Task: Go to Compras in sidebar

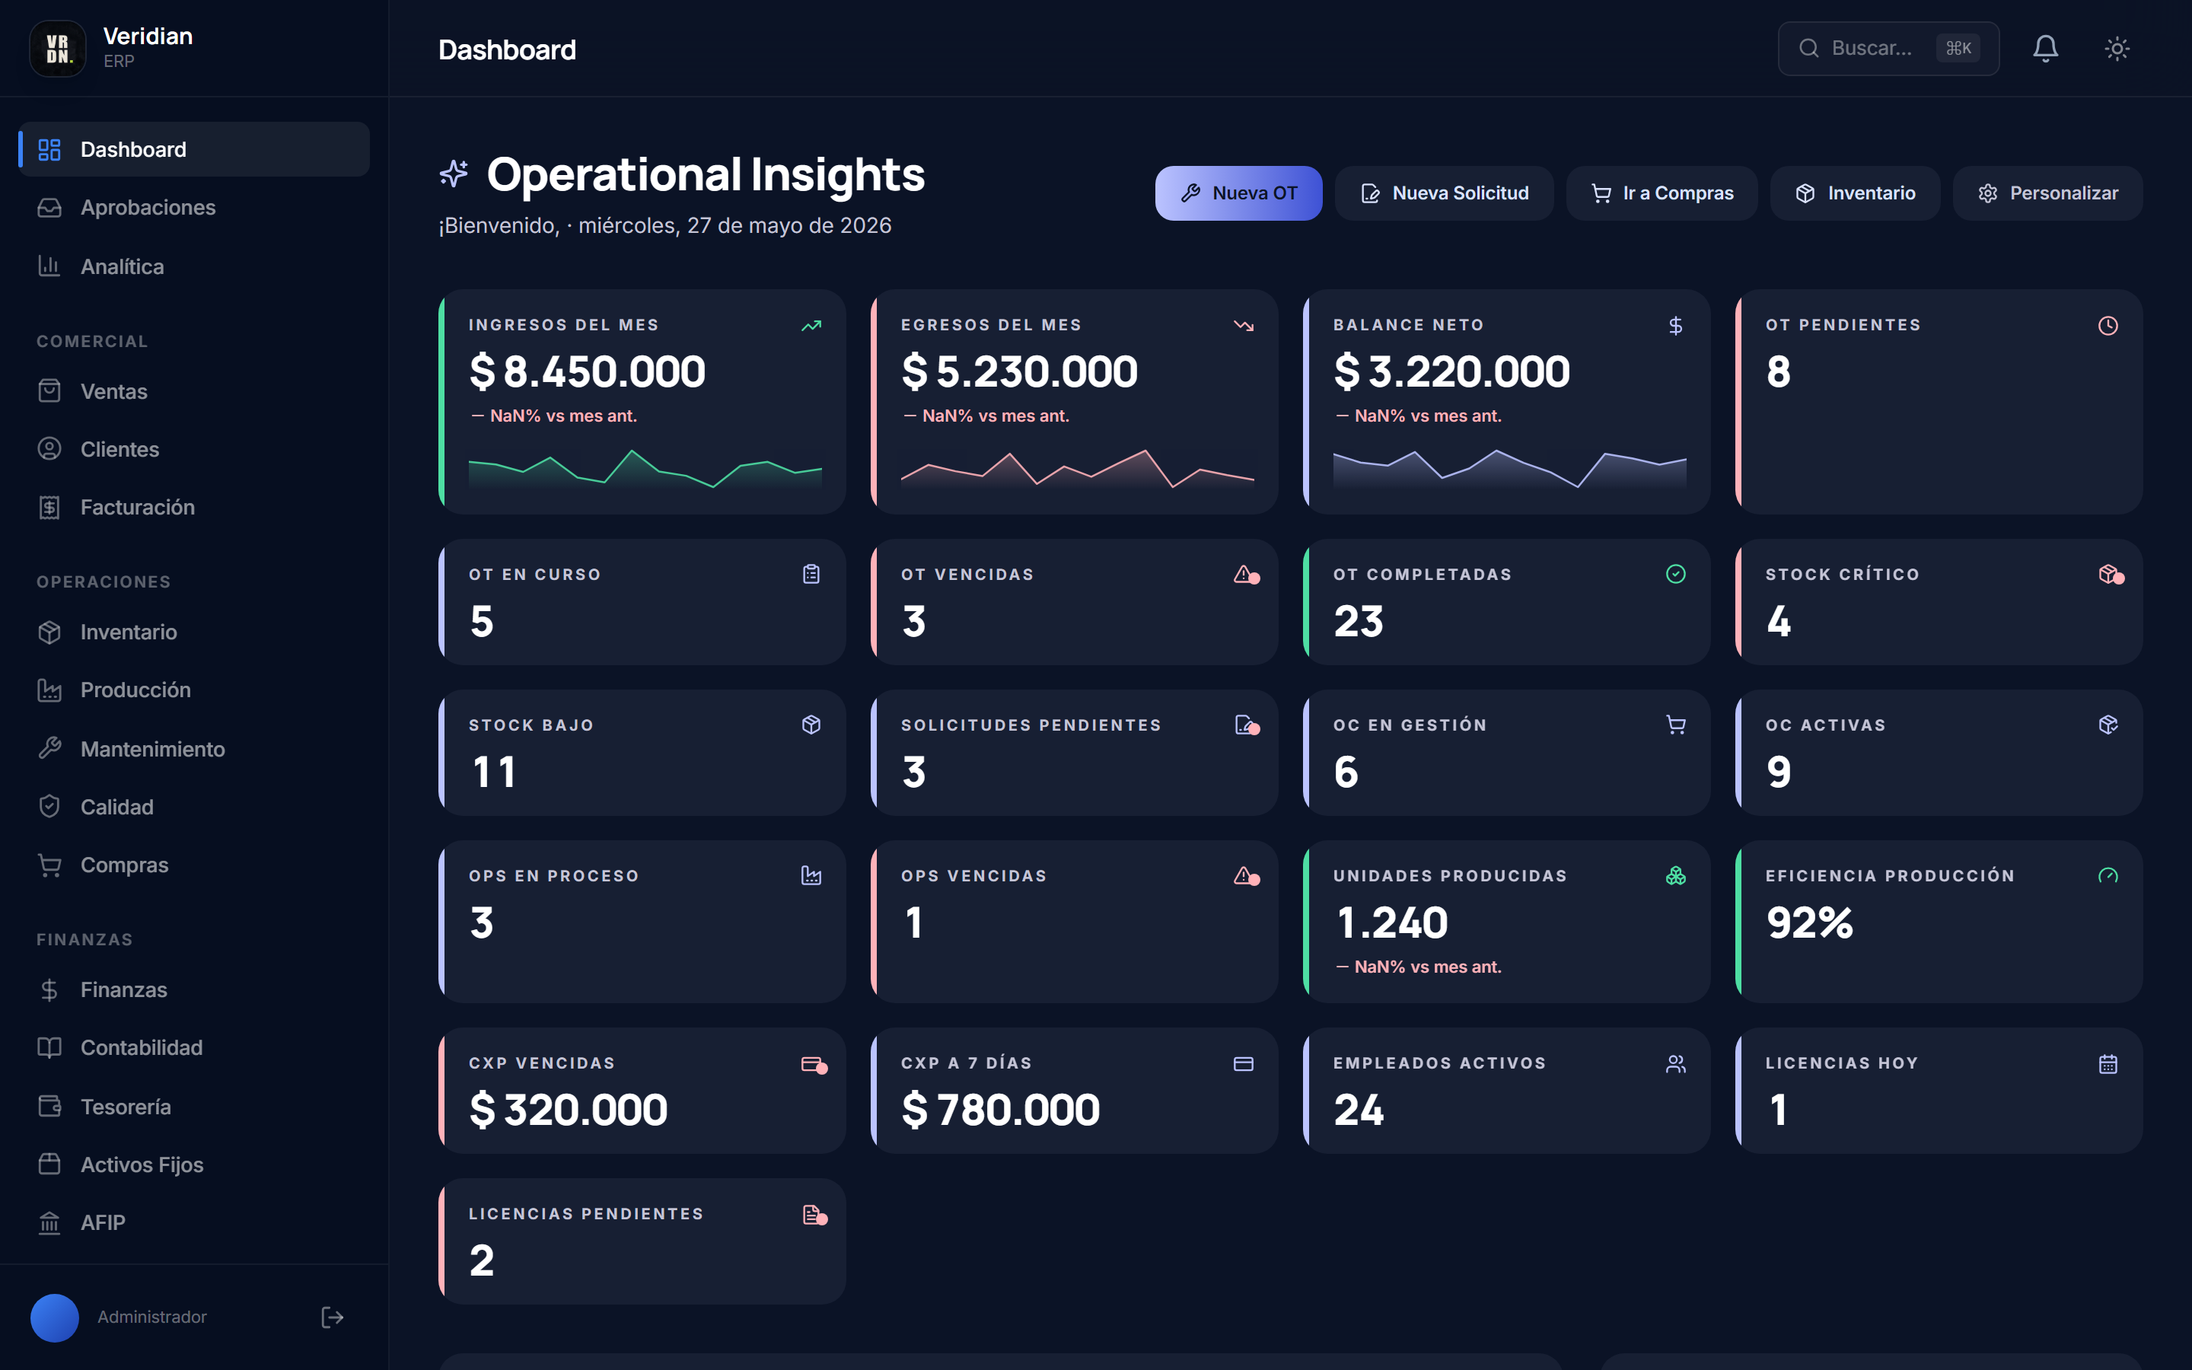Action: (194, 865)
